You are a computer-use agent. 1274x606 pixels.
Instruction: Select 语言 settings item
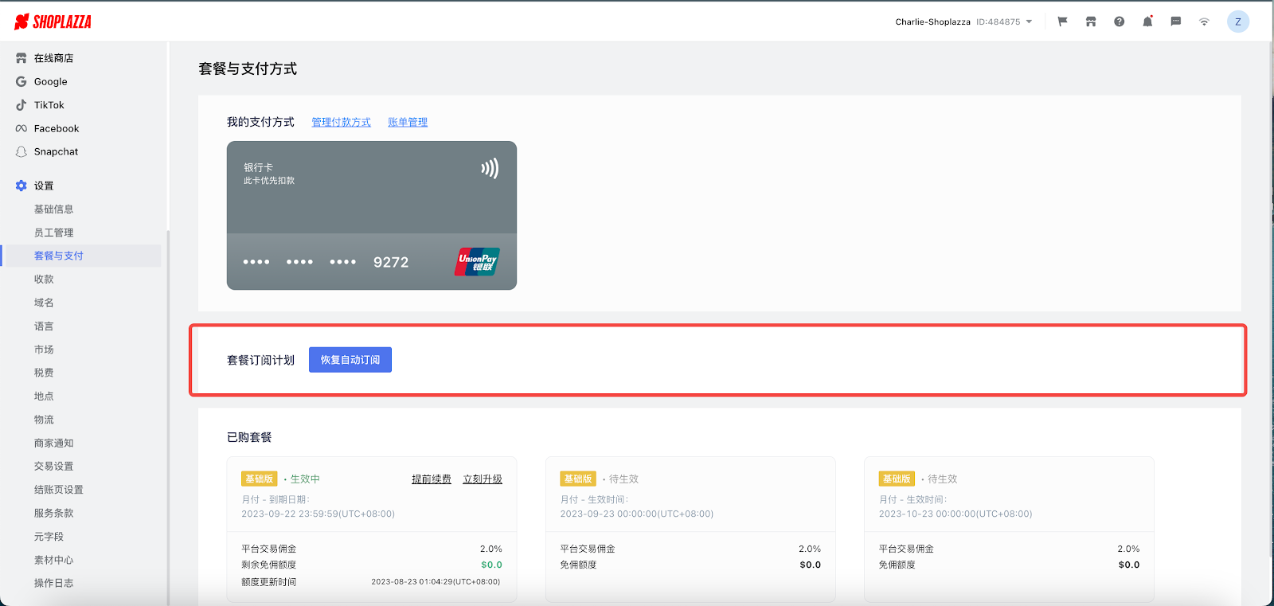(44, 326)
